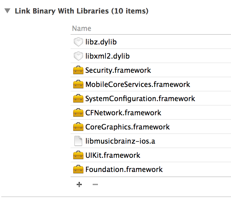Click the CoreGraphics.framework toolbox icon
Viewport: 231px width, 199px height.
78,127
